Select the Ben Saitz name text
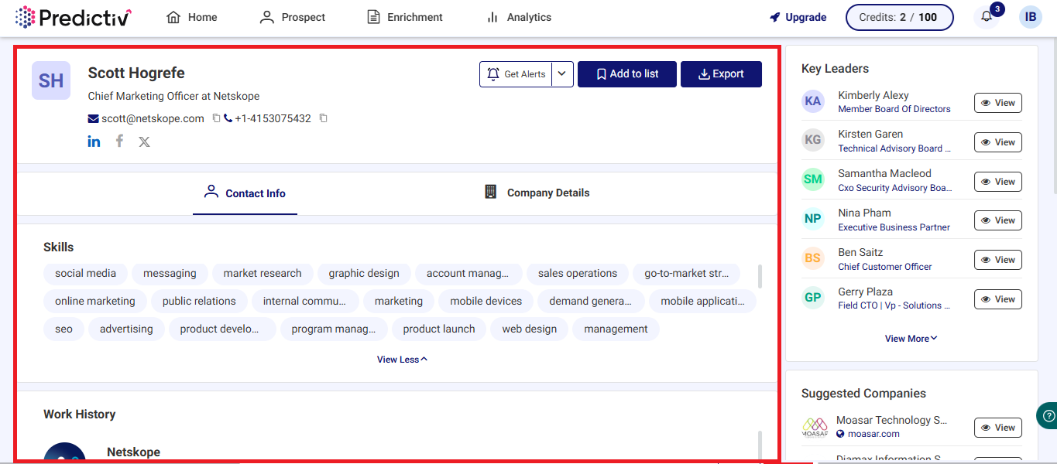Viewport: 1057px width, 464px height. [x=860, y=252]
